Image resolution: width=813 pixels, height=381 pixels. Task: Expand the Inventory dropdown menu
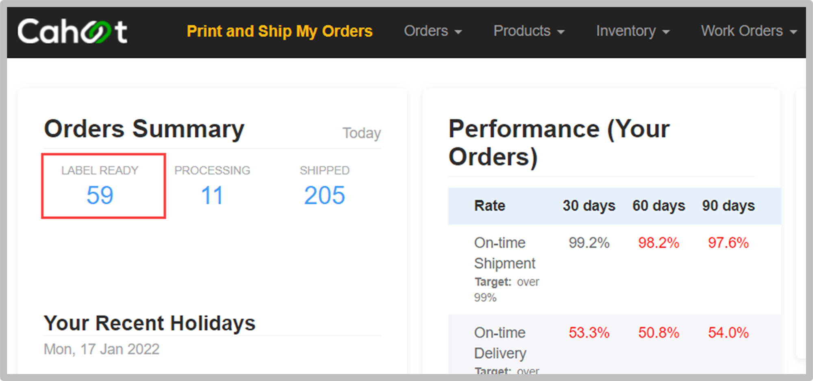(x=632, y=31)
